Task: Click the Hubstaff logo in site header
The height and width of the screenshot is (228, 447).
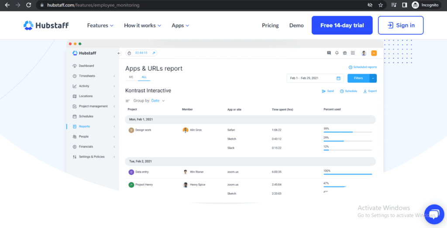Action: click(x=46, y=25)
